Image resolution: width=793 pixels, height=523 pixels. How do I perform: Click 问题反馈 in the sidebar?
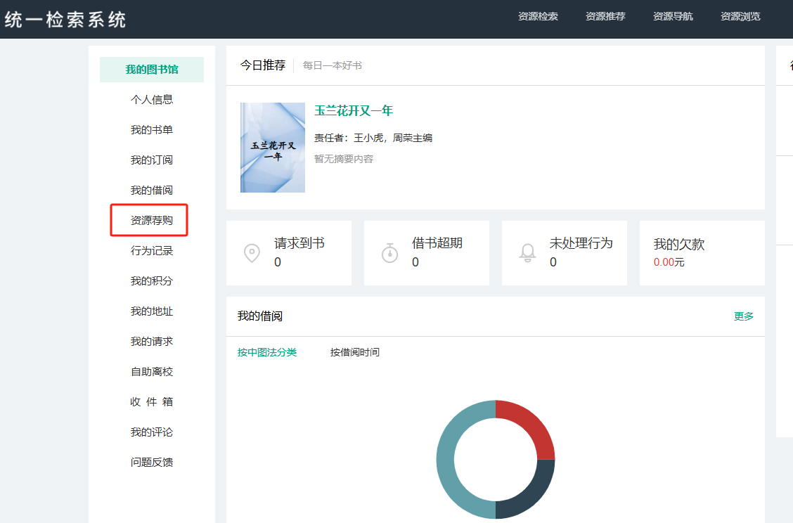[152, 463]
